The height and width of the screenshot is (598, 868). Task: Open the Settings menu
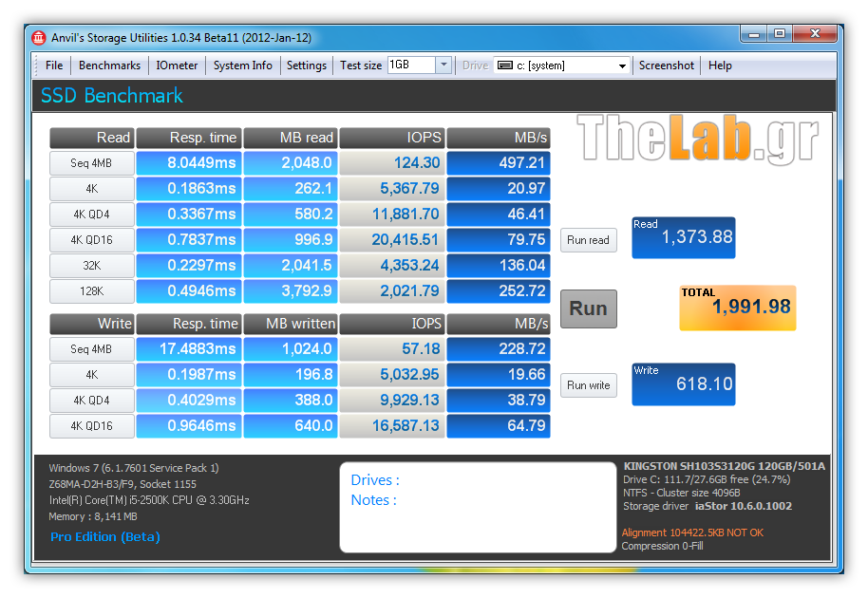[306, 65]
